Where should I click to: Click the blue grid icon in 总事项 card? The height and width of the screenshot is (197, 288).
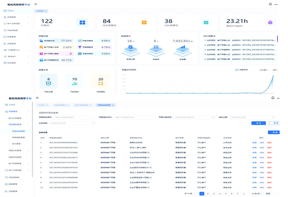[x=82, y=22]
